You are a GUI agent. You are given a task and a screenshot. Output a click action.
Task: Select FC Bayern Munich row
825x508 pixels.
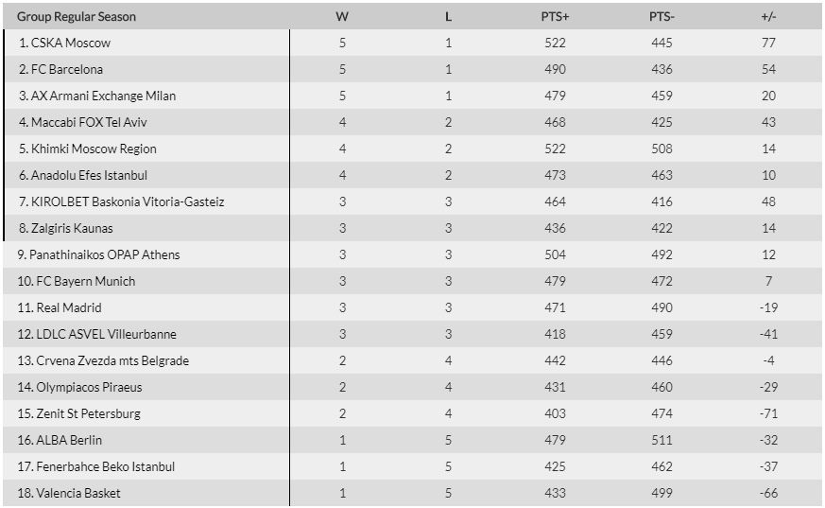click(x=412, y=281)
